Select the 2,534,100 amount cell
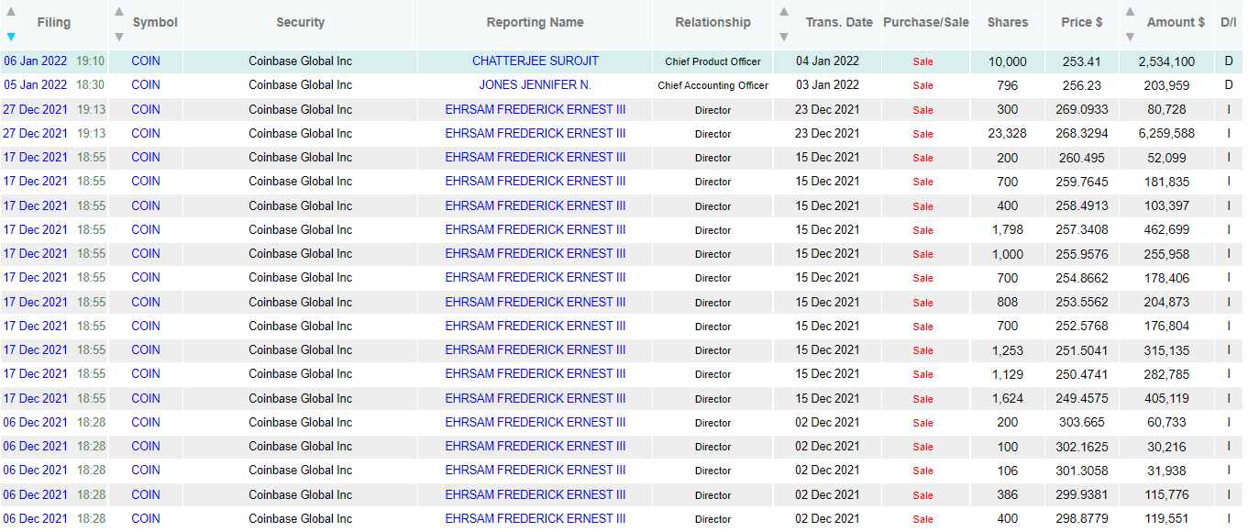This screenshot has height=532, width=1248. coord(1166,61)
